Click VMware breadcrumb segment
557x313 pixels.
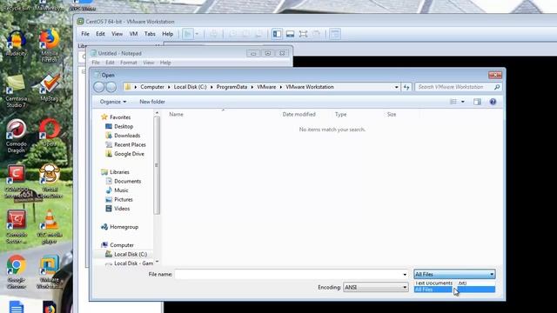point(266,87)
